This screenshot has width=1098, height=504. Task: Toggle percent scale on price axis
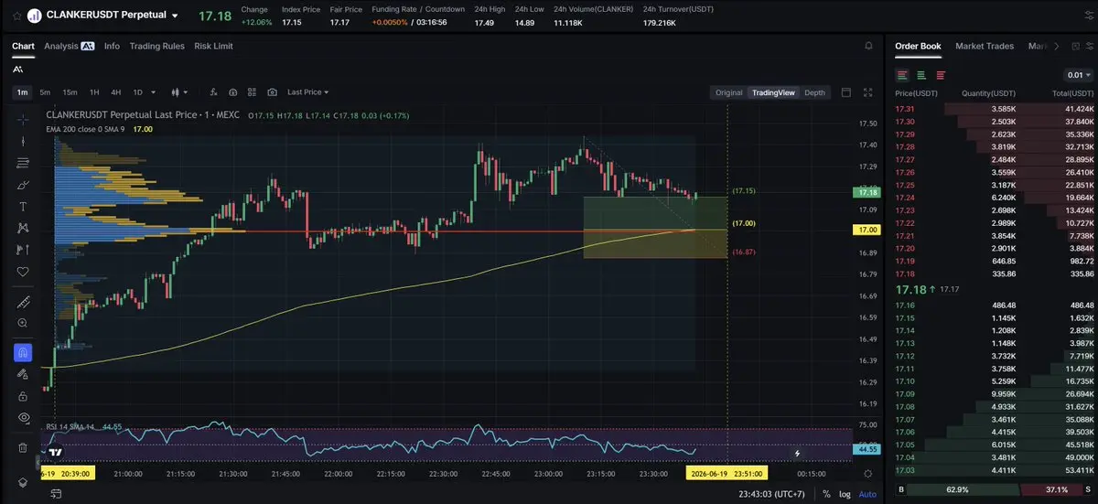pos(826,494)
